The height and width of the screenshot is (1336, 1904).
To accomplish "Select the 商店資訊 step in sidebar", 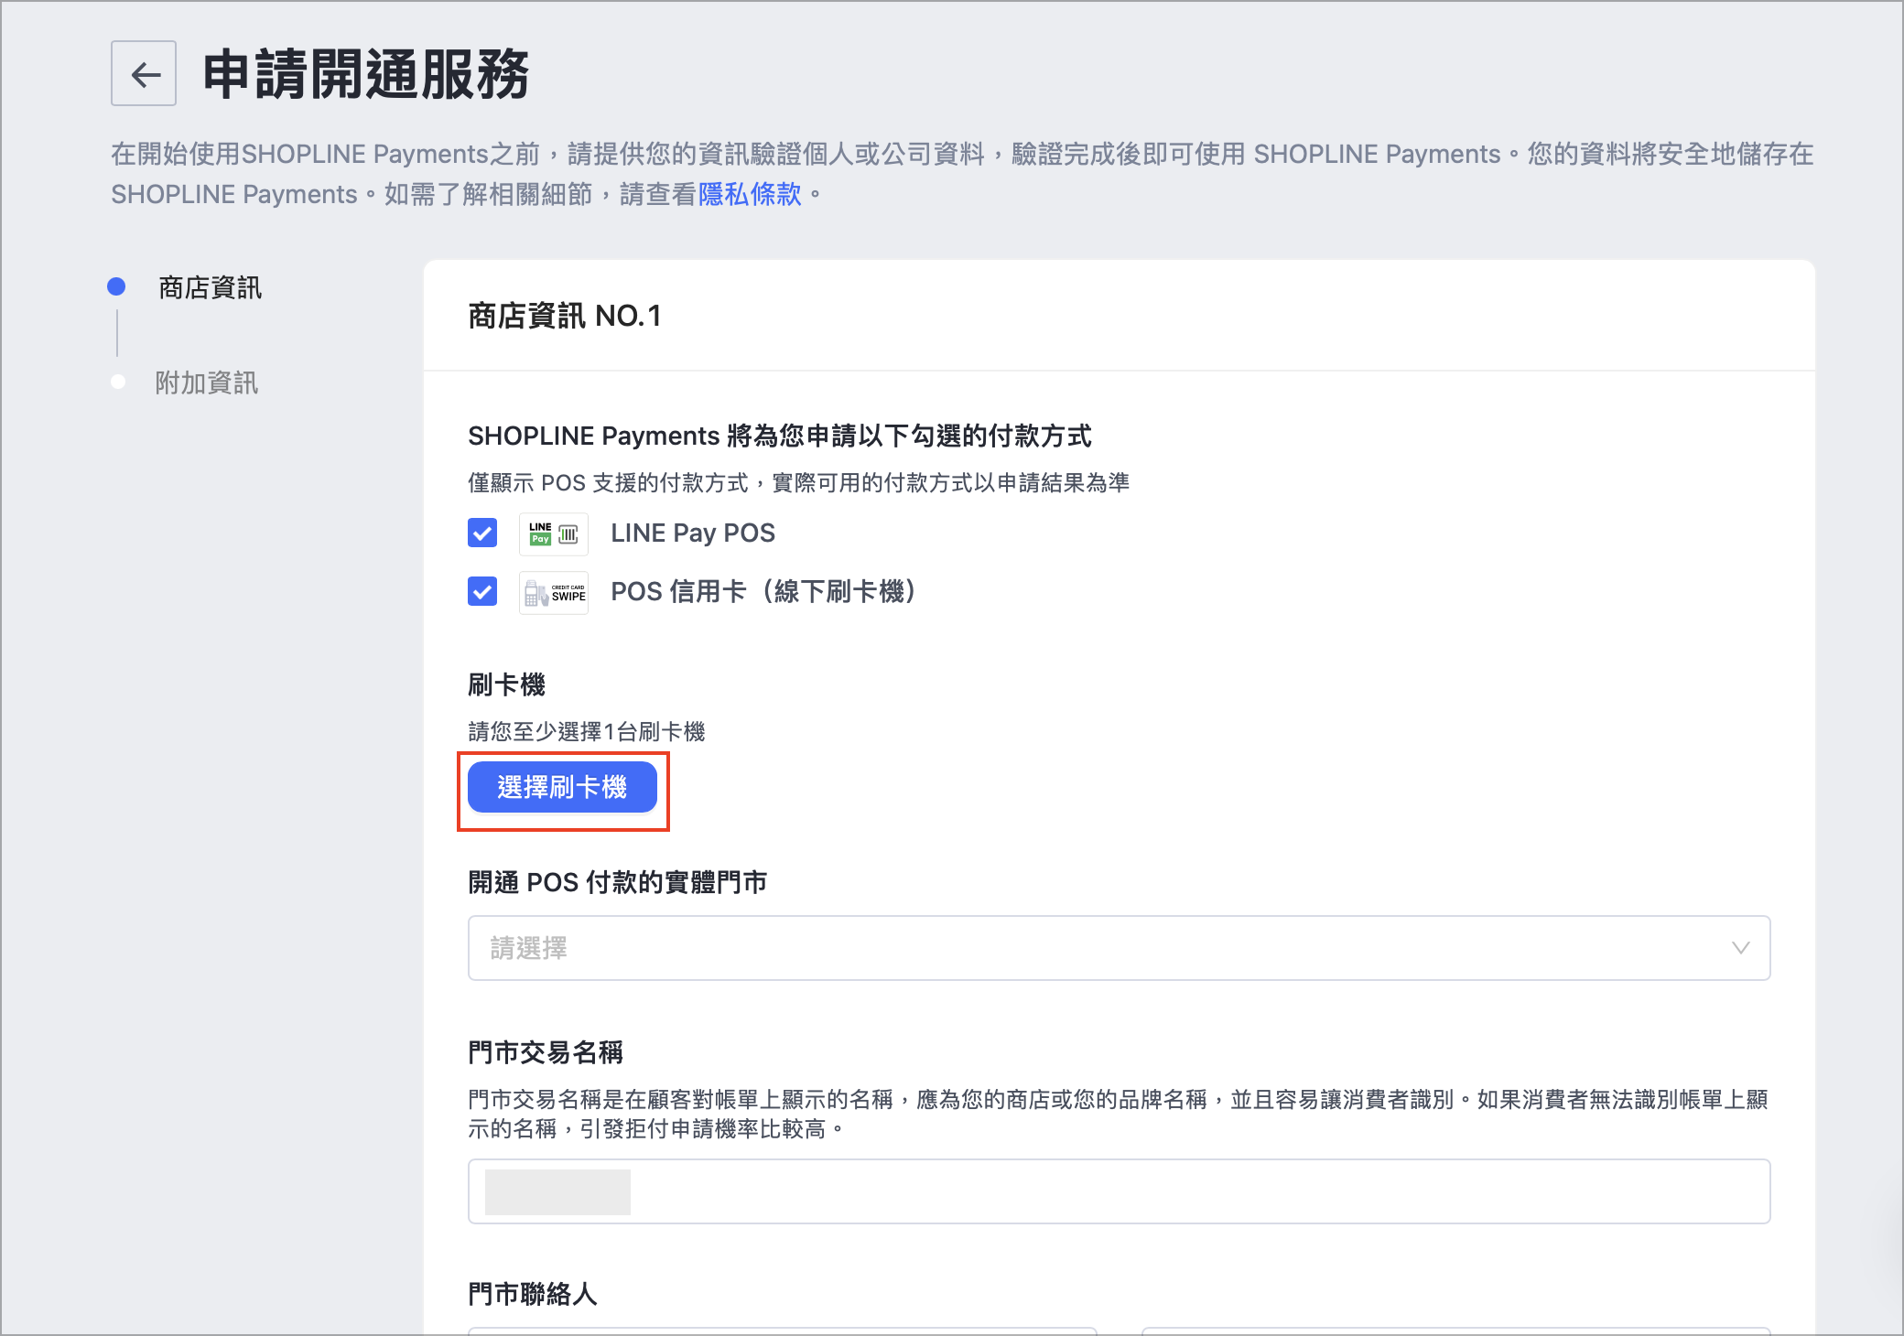I will point(210,287).
